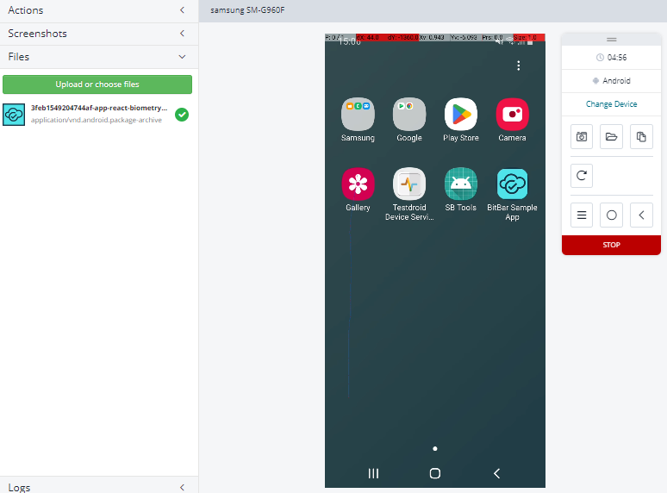
Task: Open the three-dot menu on phone screen
Action: [518, 66]
